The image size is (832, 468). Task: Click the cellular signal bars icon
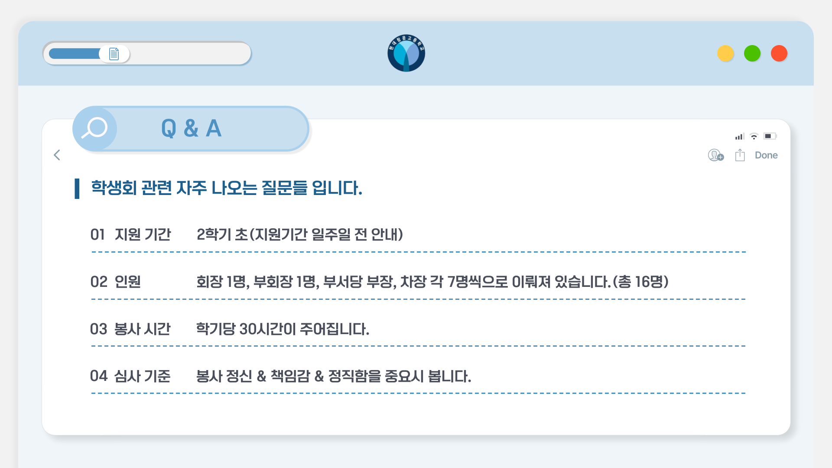tap(739, 136)
